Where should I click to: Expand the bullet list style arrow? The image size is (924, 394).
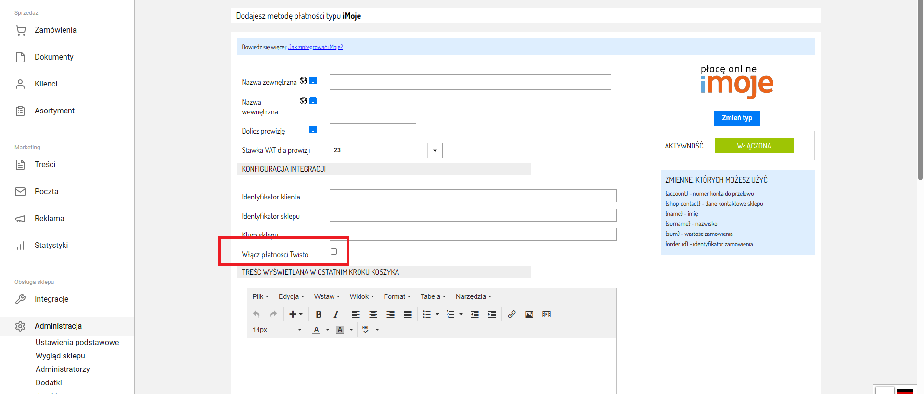(x=437, y=314)
